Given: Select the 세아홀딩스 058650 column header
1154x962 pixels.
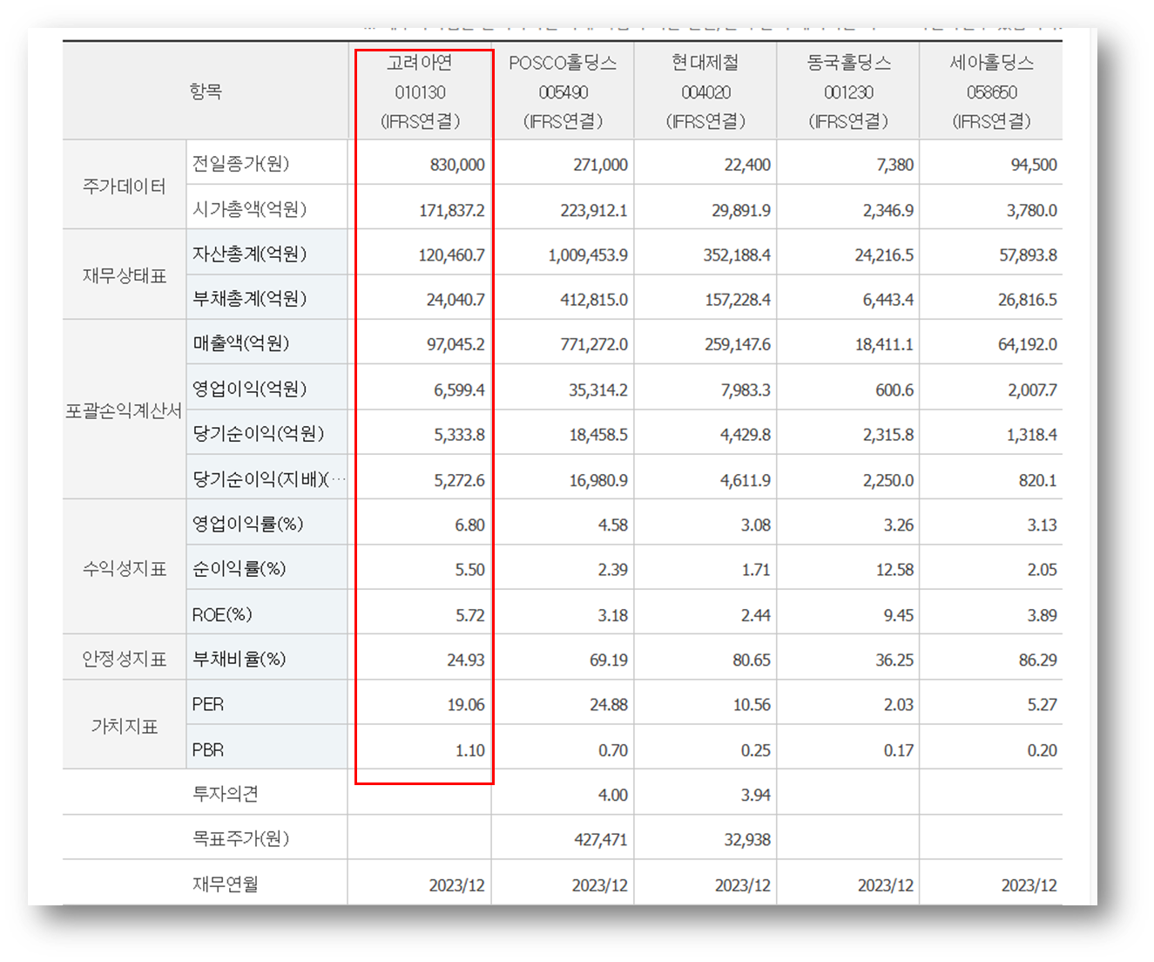Looking at the screenshot, I should pyautogui.click(x=991, y=91).
